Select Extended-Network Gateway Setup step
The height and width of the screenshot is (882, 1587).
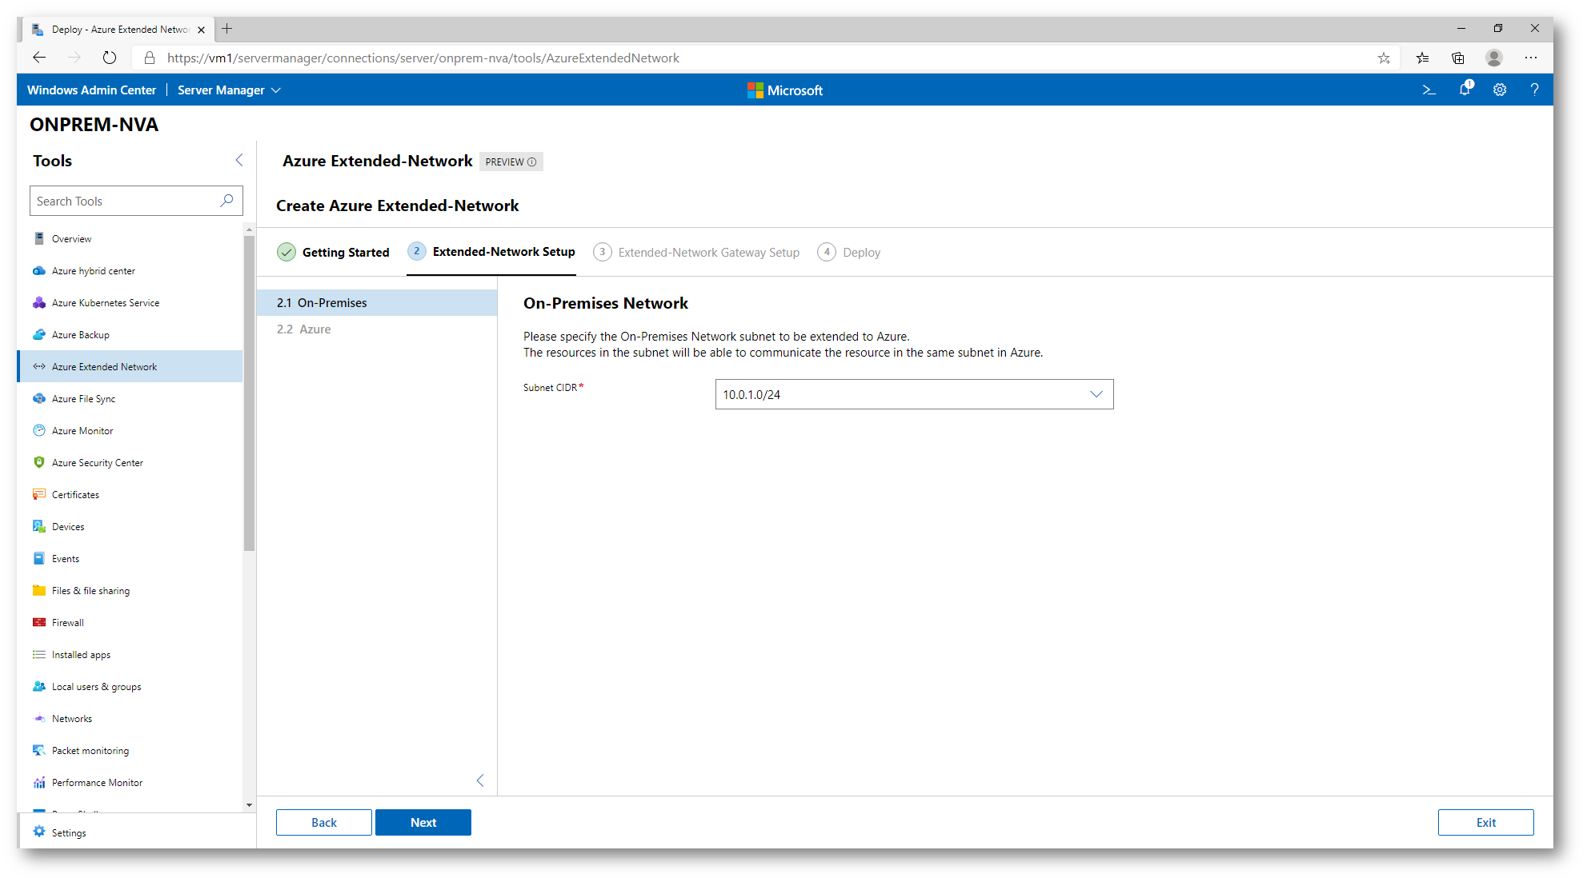(696, 252)
